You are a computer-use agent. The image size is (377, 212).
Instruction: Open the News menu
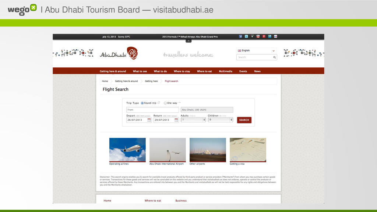(x=257, y=71)
